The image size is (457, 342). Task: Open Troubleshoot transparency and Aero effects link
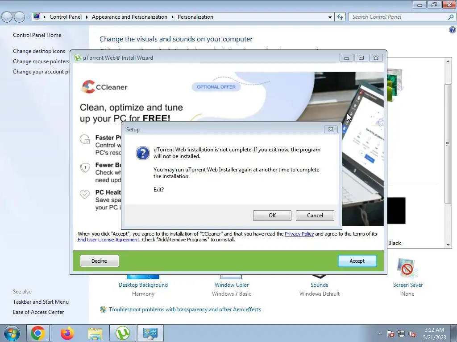[185, 309]
